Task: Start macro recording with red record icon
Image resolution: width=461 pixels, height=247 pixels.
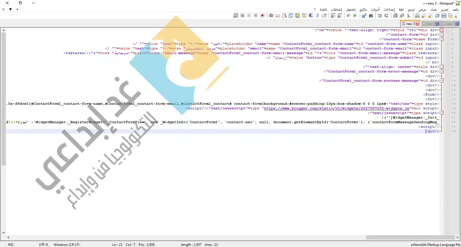Action: 262,16
